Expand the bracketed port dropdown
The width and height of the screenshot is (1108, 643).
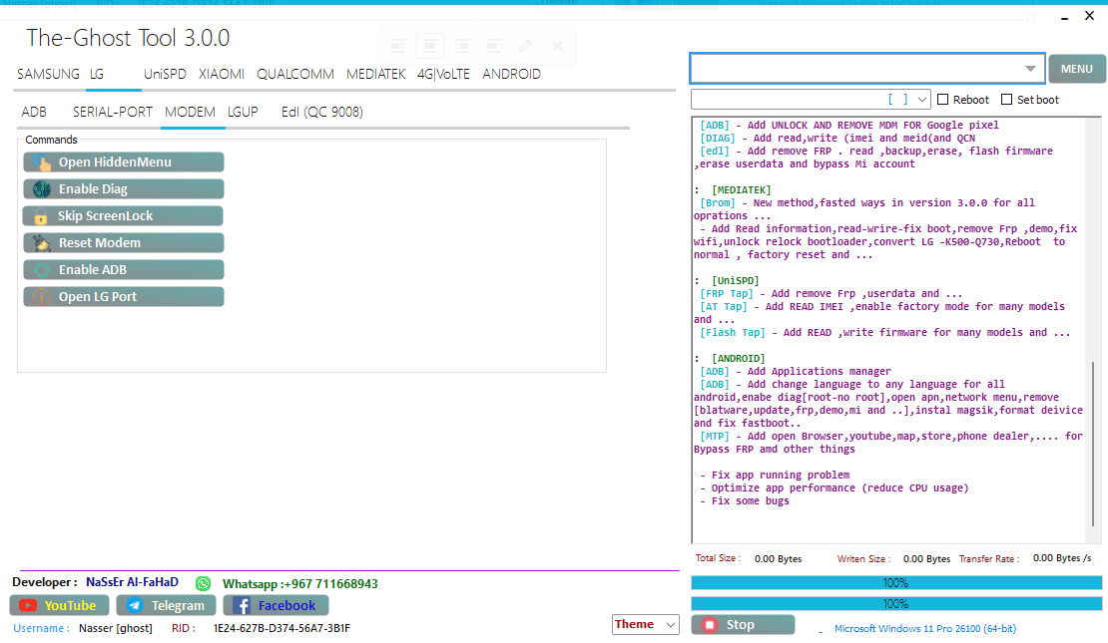pos(921,100)
